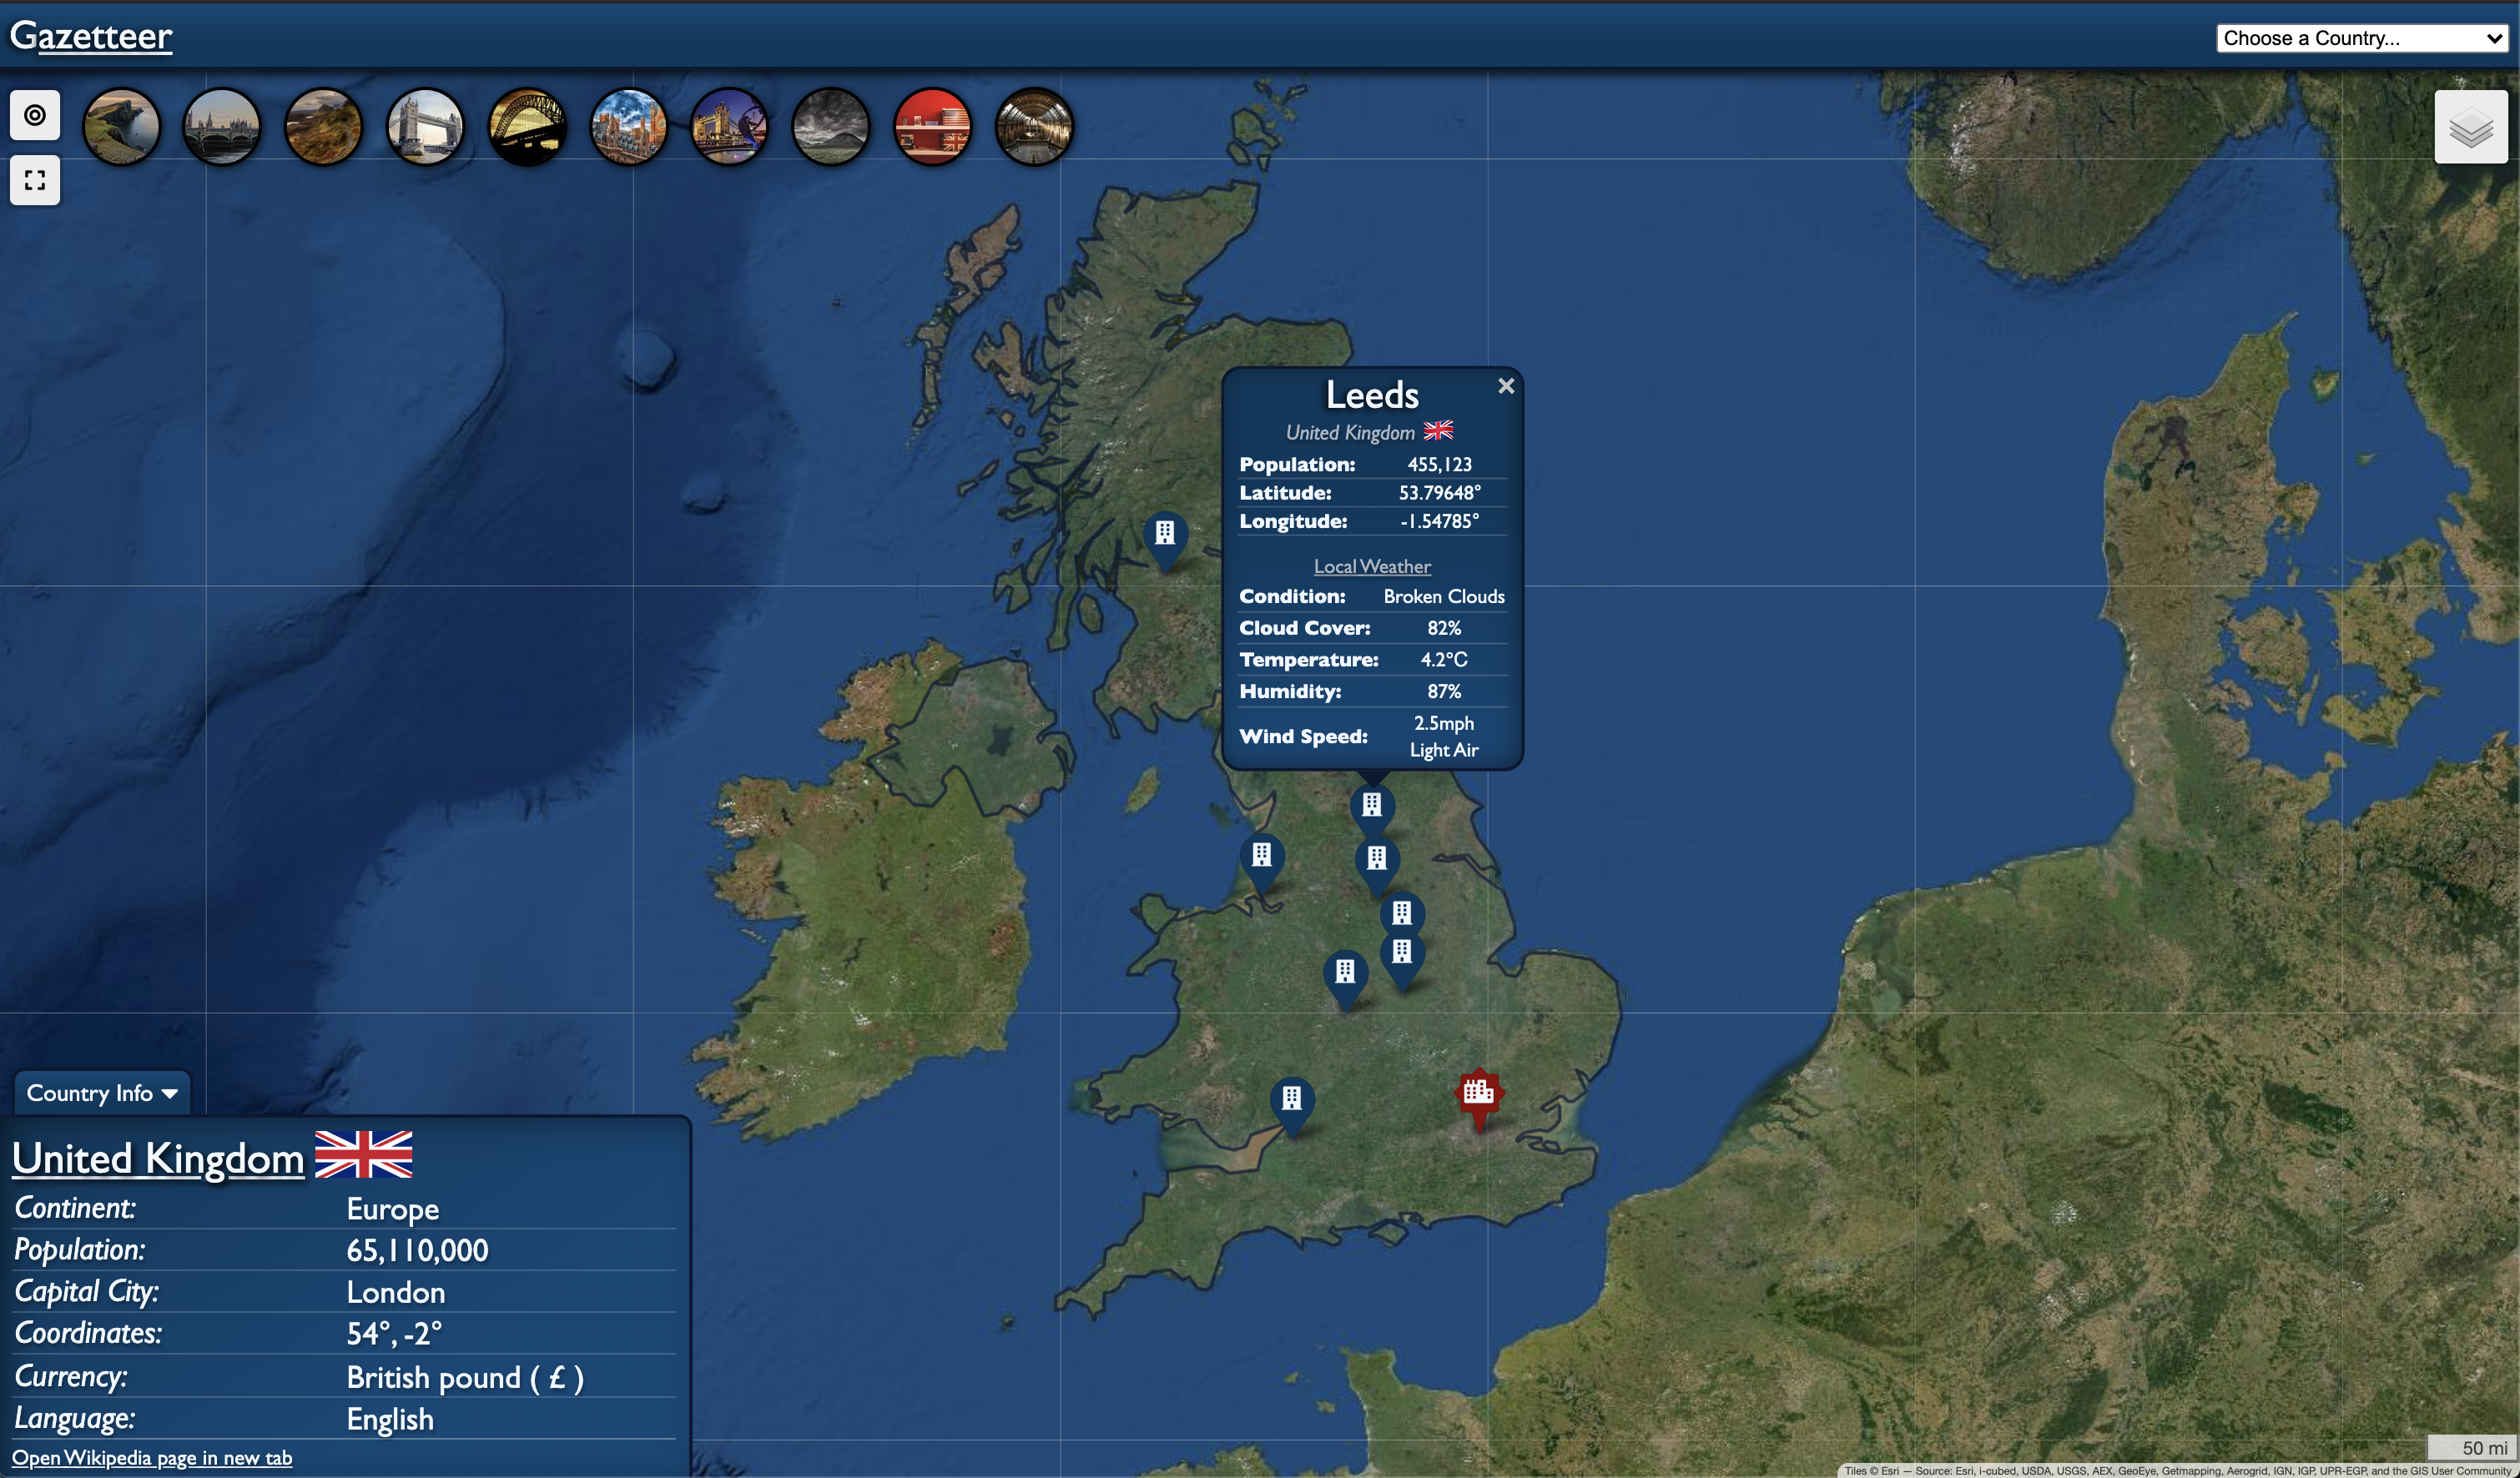Screen dimensions: 2520x1478
Task: Open the white Tower Bridge daytime photo
Action: pyautogui.click(x=425, y=127)
